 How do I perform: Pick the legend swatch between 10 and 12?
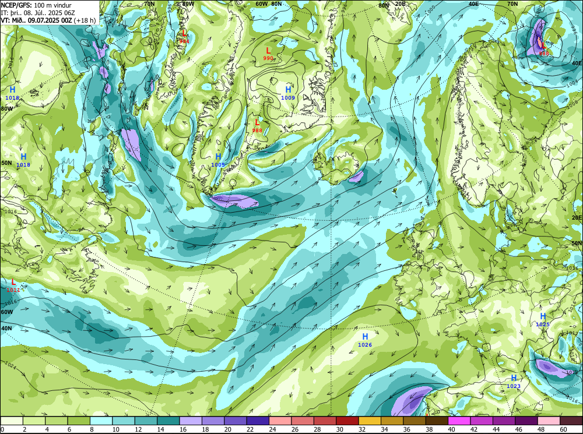pos(124,421)
